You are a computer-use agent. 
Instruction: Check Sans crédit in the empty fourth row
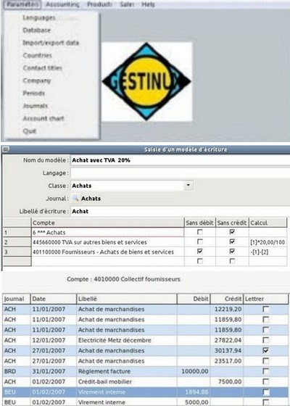[x=232, y=261]
